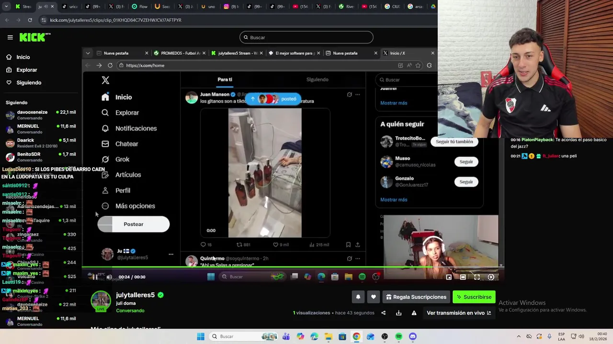Viewport: 613px width, 344px height.
Task: Click the green Suscribirse button
Action: 474,297
